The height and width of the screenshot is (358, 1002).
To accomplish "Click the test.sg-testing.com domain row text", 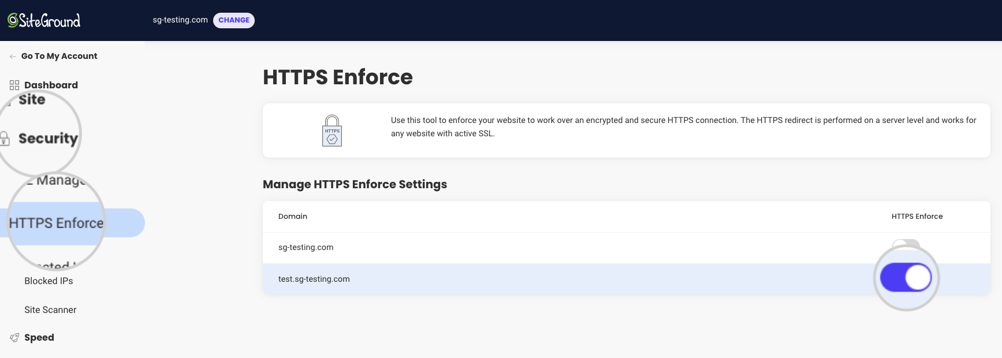I will click(314, 279).
